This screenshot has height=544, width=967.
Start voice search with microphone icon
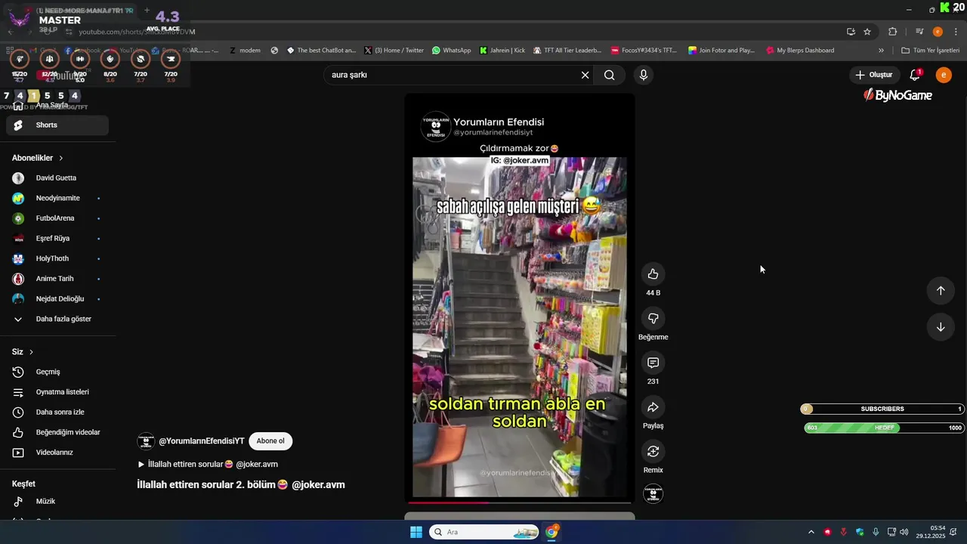click(643, 75)
